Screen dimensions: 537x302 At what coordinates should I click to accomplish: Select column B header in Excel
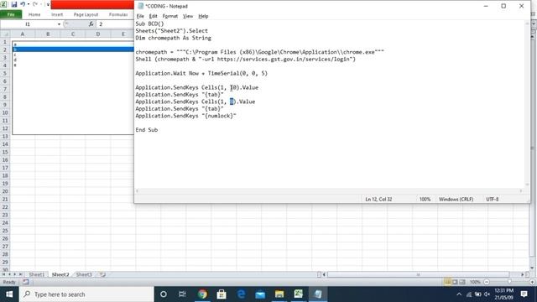(x=48, y=34)
